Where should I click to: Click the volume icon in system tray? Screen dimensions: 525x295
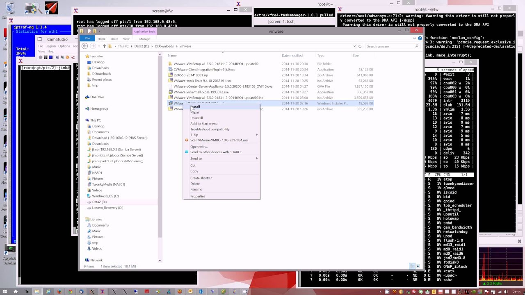tap(506, 292)
